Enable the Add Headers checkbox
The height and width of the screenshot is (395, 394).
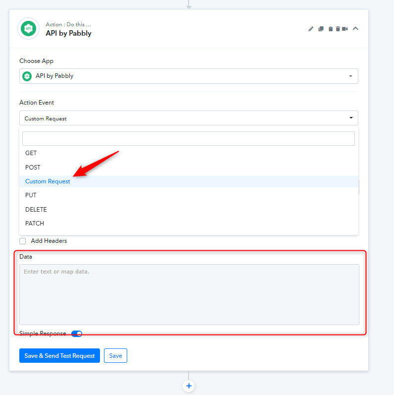point(23,241)
